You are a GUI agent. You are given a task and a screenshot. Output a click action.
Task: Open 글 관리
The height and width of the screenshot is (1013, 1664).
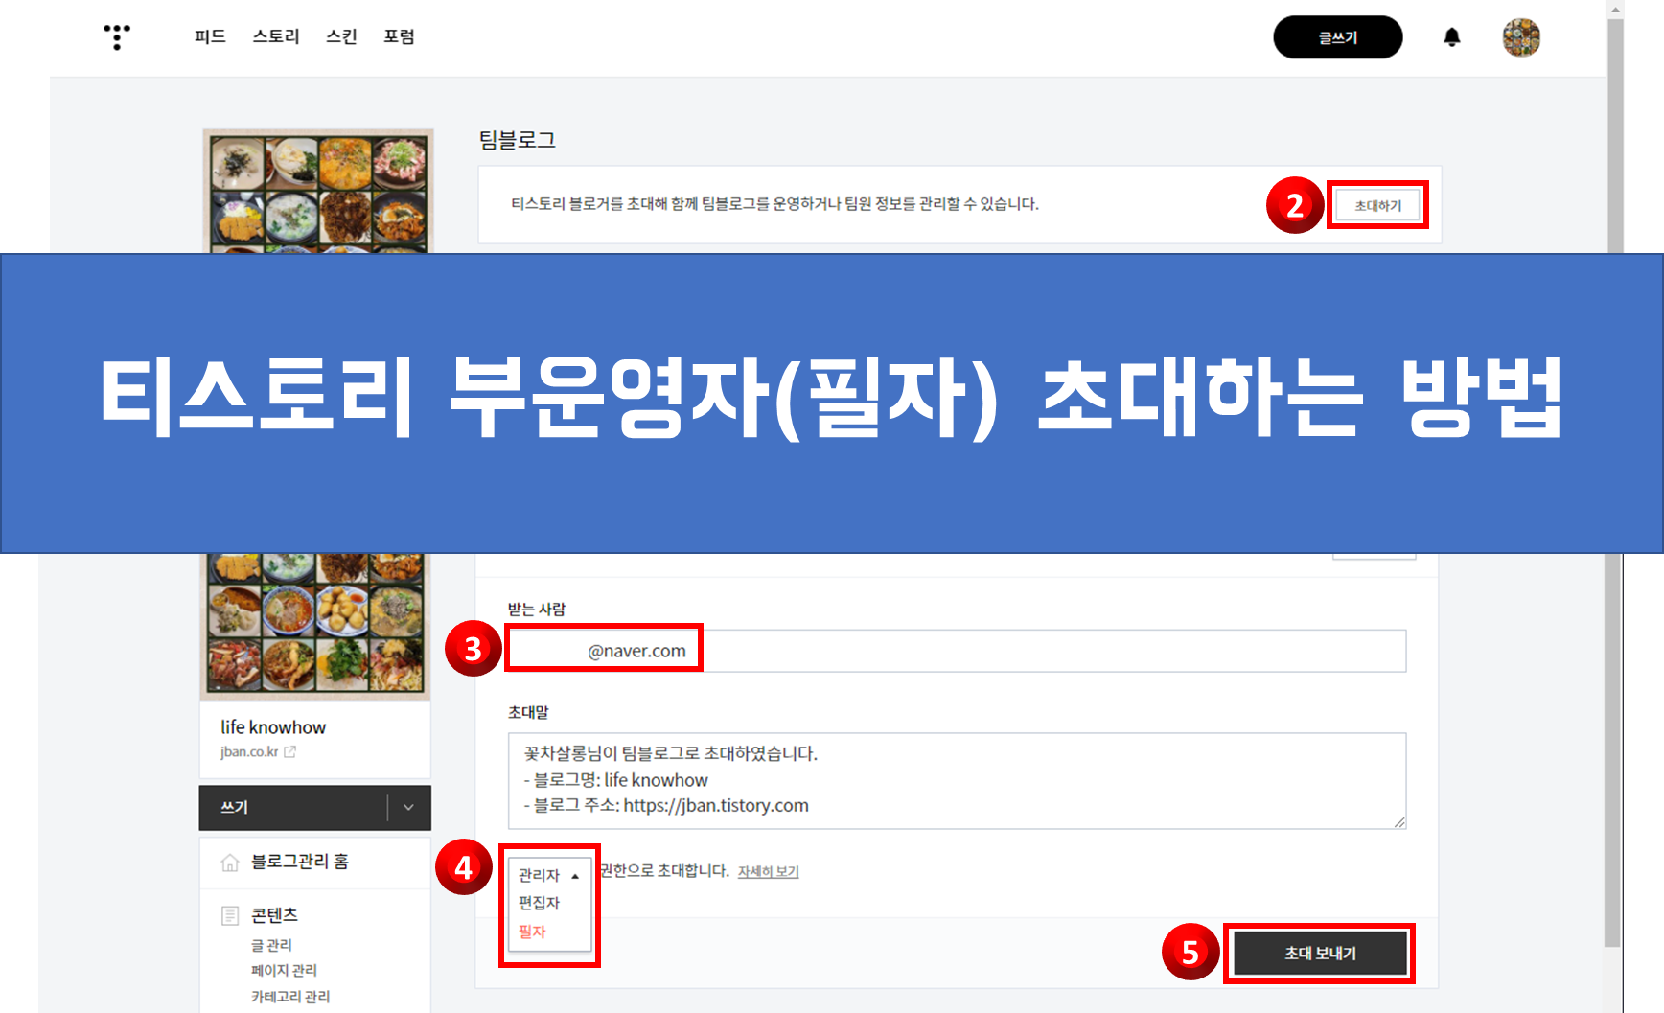[271, 945]
